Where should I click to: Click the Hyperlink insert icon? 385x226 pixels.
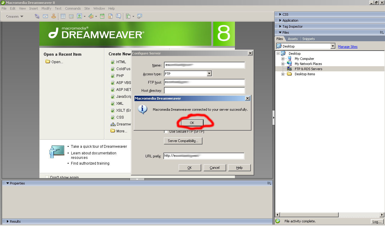[37, 16]
